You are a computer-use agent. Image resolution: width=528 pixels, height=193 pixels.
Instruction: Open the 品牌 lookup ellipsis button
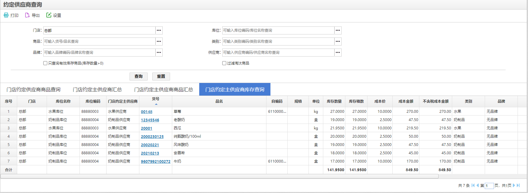159,53
